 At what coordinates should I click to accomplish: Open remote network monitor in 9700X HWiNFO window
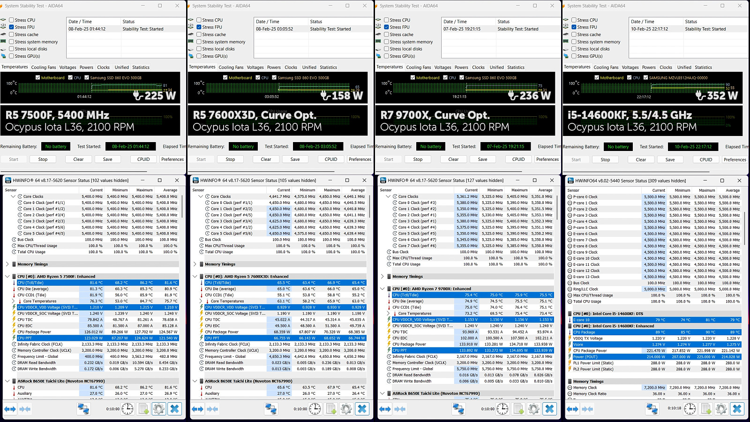[x=458, y=409]
